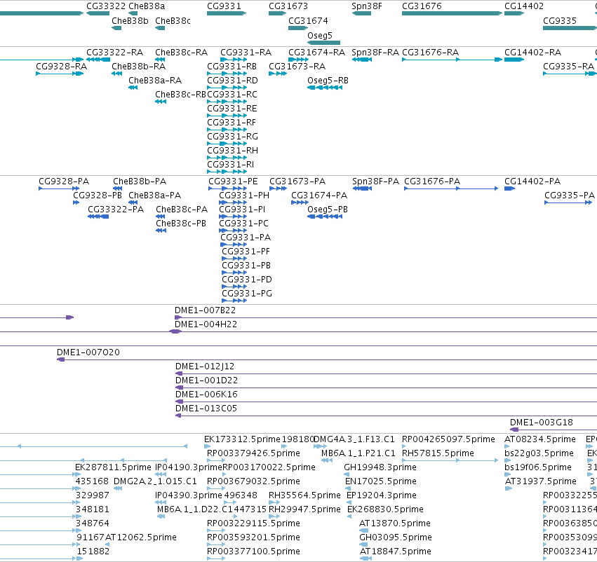Click transcript CG9335-RA
Image resolution: width=597 pixels, height=562 pixels.
pyautogui.click(x=568, y=67)
